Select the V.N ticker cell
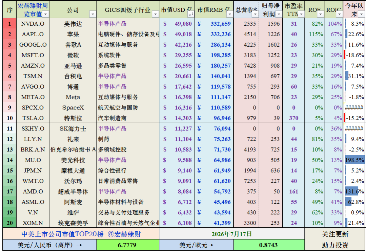Screen dimensions: 366x252 coord(33,213)
